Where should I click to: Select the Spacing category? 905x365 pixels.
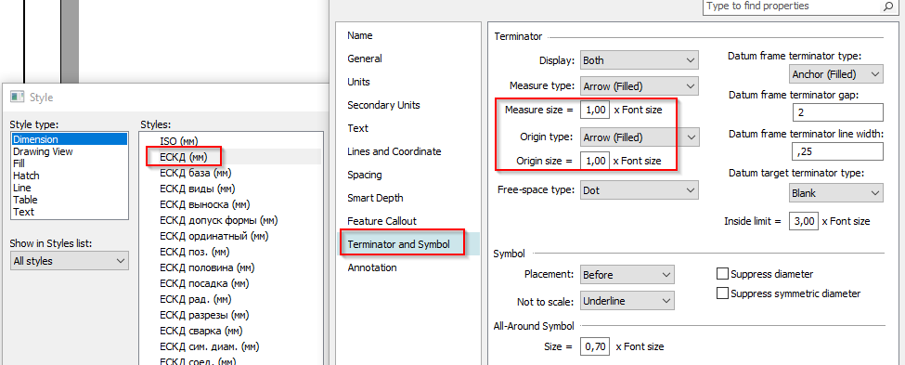click(x=365, y=175)
